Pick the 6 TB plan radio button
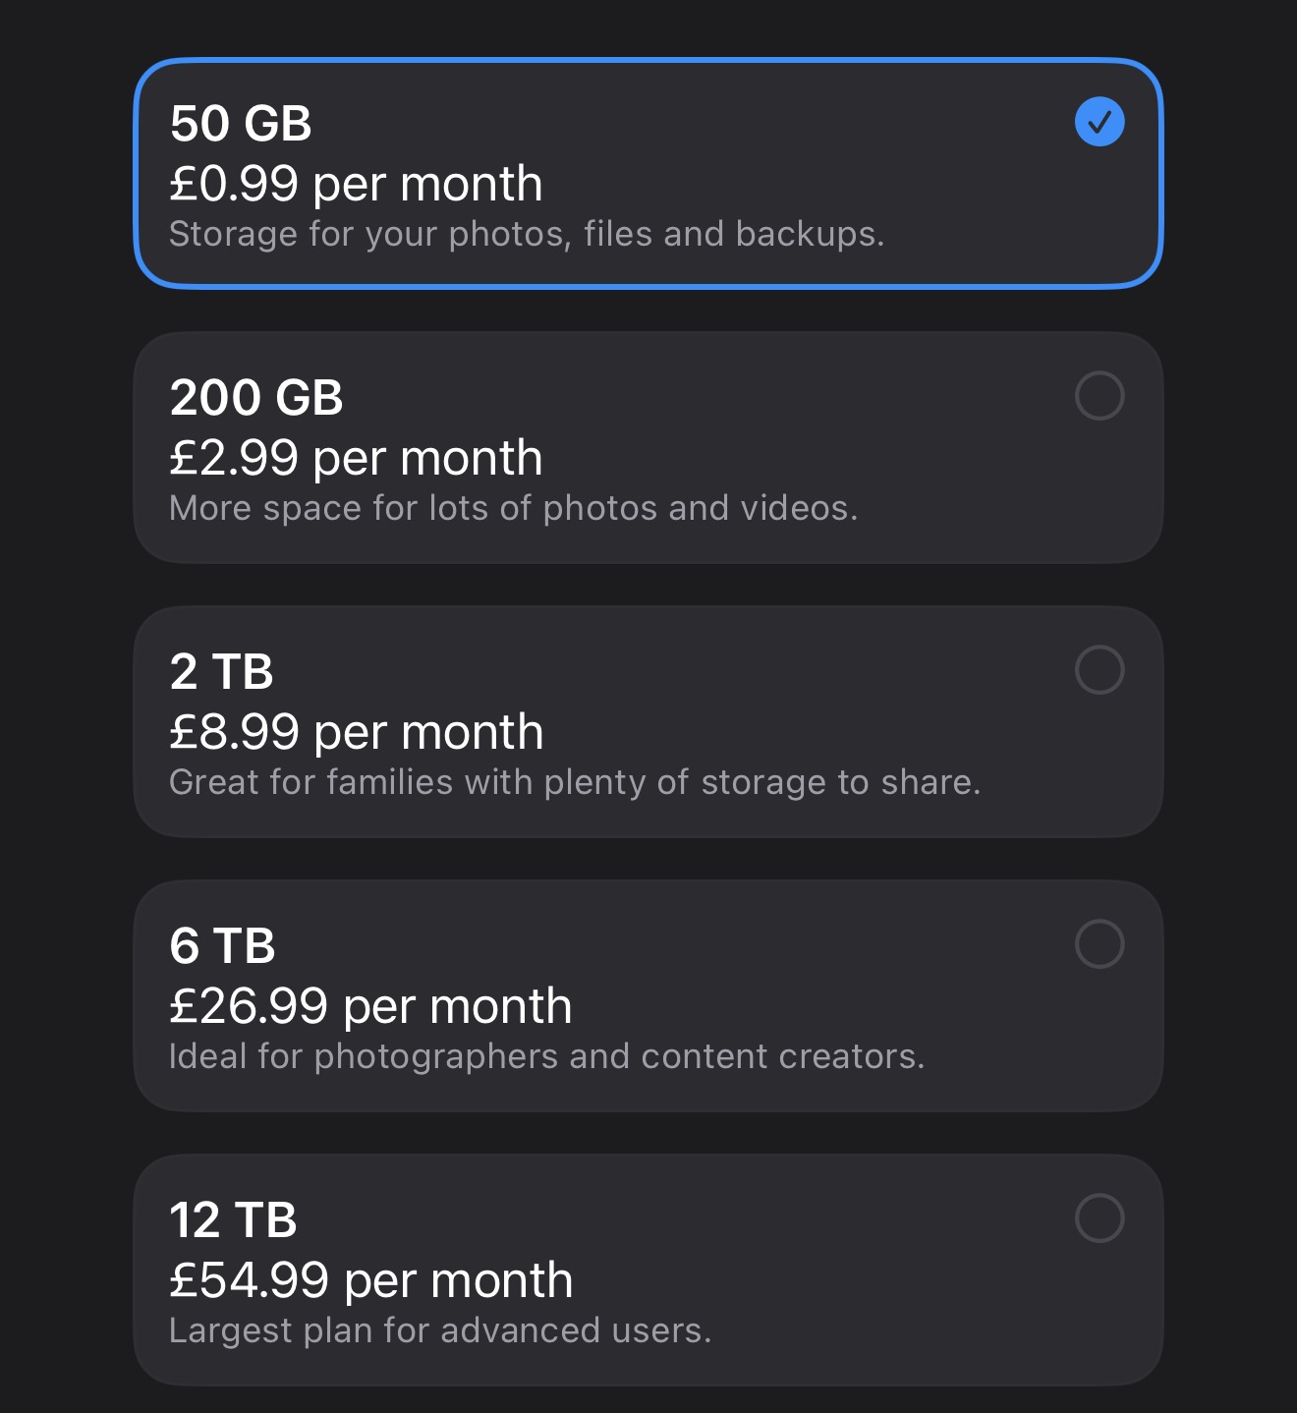Viewport: 1297px width, 1413px height. 1100,944
